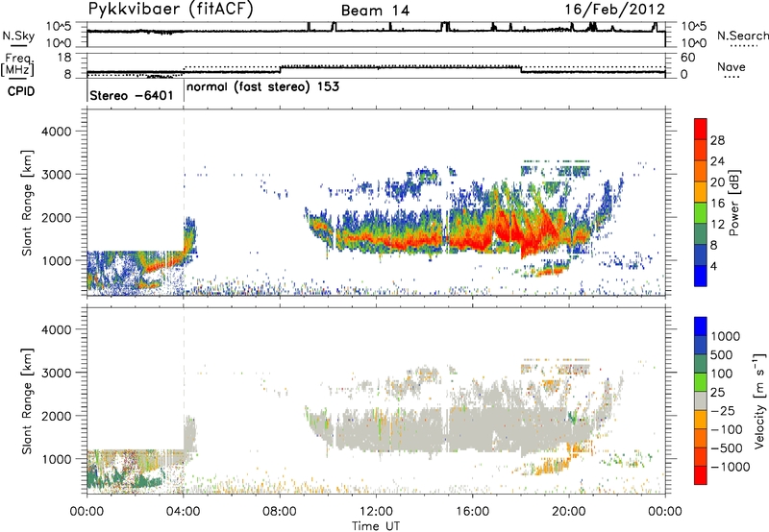Click the left 10^5 noise axis tick
769x532 pixels.
pos(59,27)
